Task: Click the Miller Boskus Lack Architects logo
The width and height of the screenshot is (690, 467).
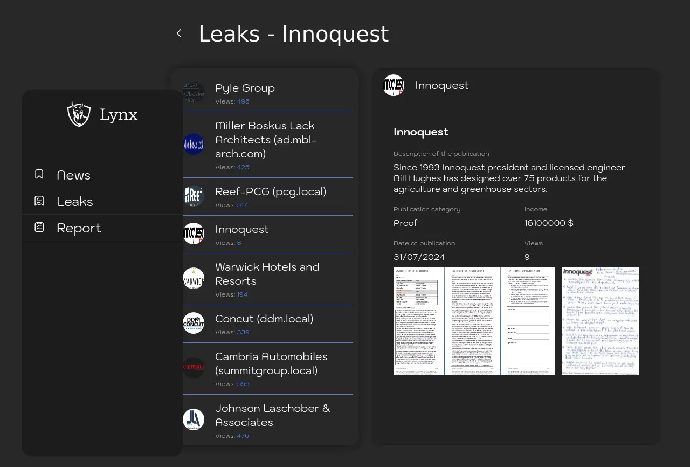Action: (x=194, y=144)
